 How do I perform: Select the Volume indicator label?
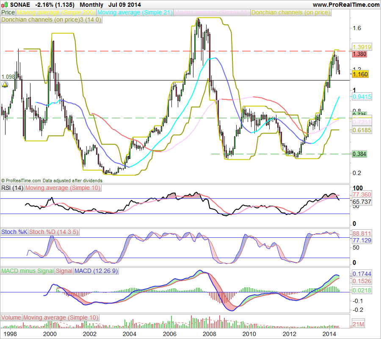[x=11, y=317]
